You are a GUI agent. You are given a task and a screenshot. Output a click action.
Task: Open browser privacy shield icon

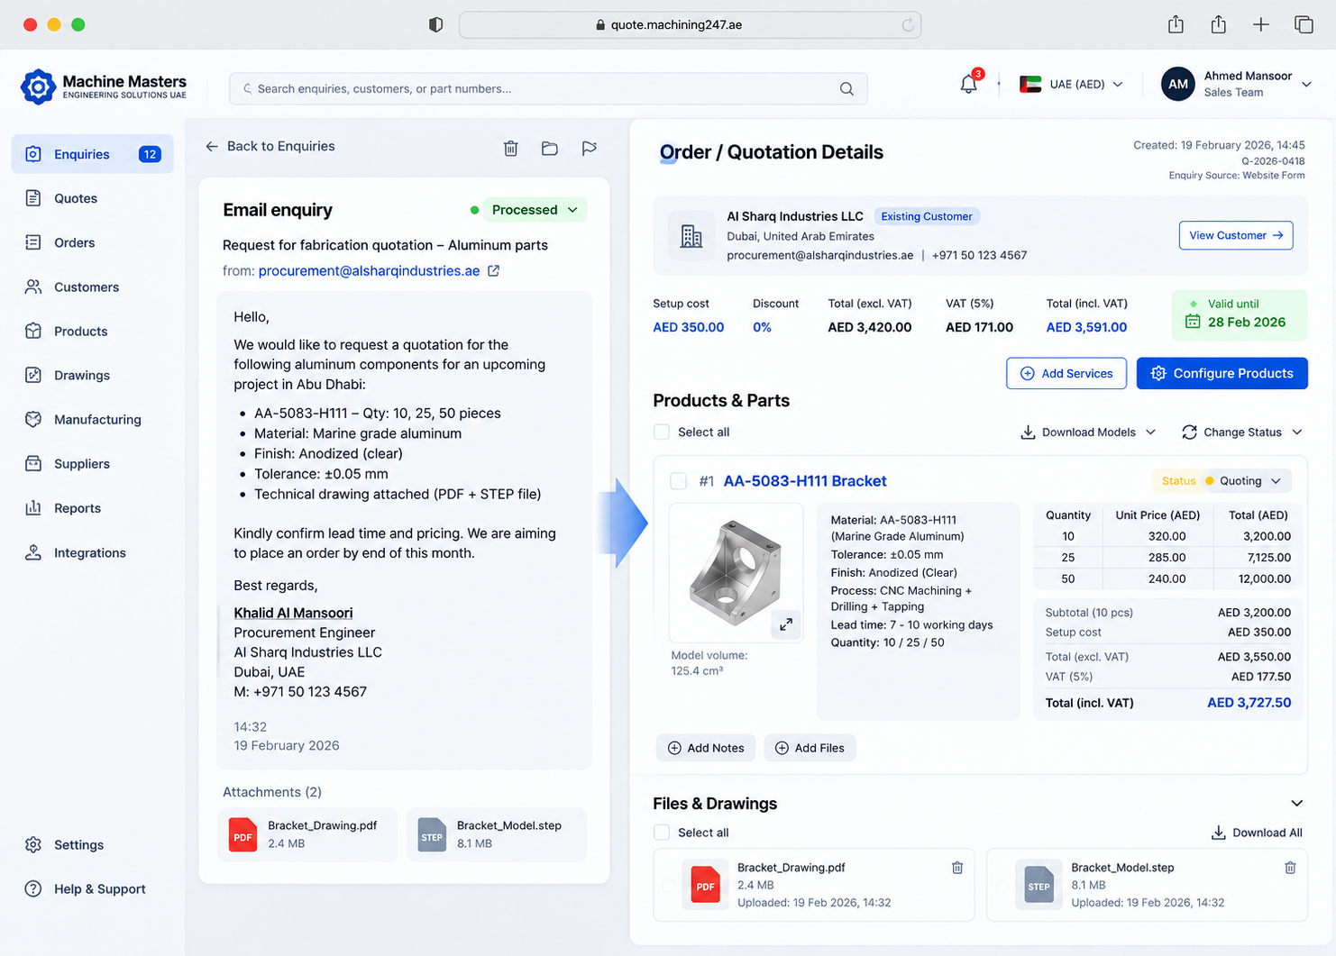pos(436,24)
